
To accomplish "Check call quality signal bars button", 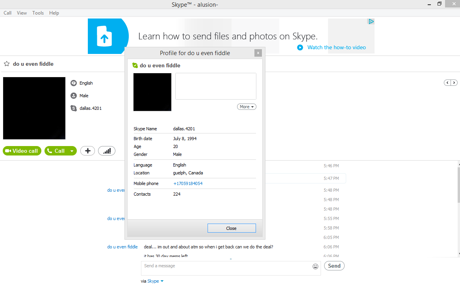I will click(x=107, y=151).
